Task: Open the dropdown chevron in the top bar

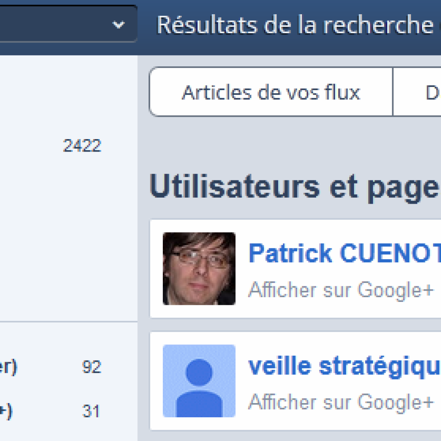Action: click(x=118, y=25)
